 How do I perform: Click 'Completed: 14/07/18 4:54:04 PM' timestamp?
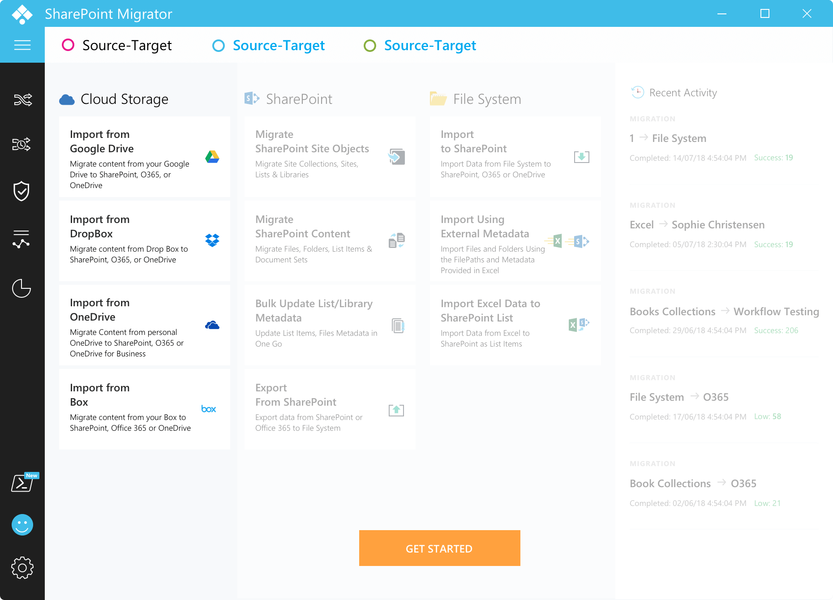688,158
